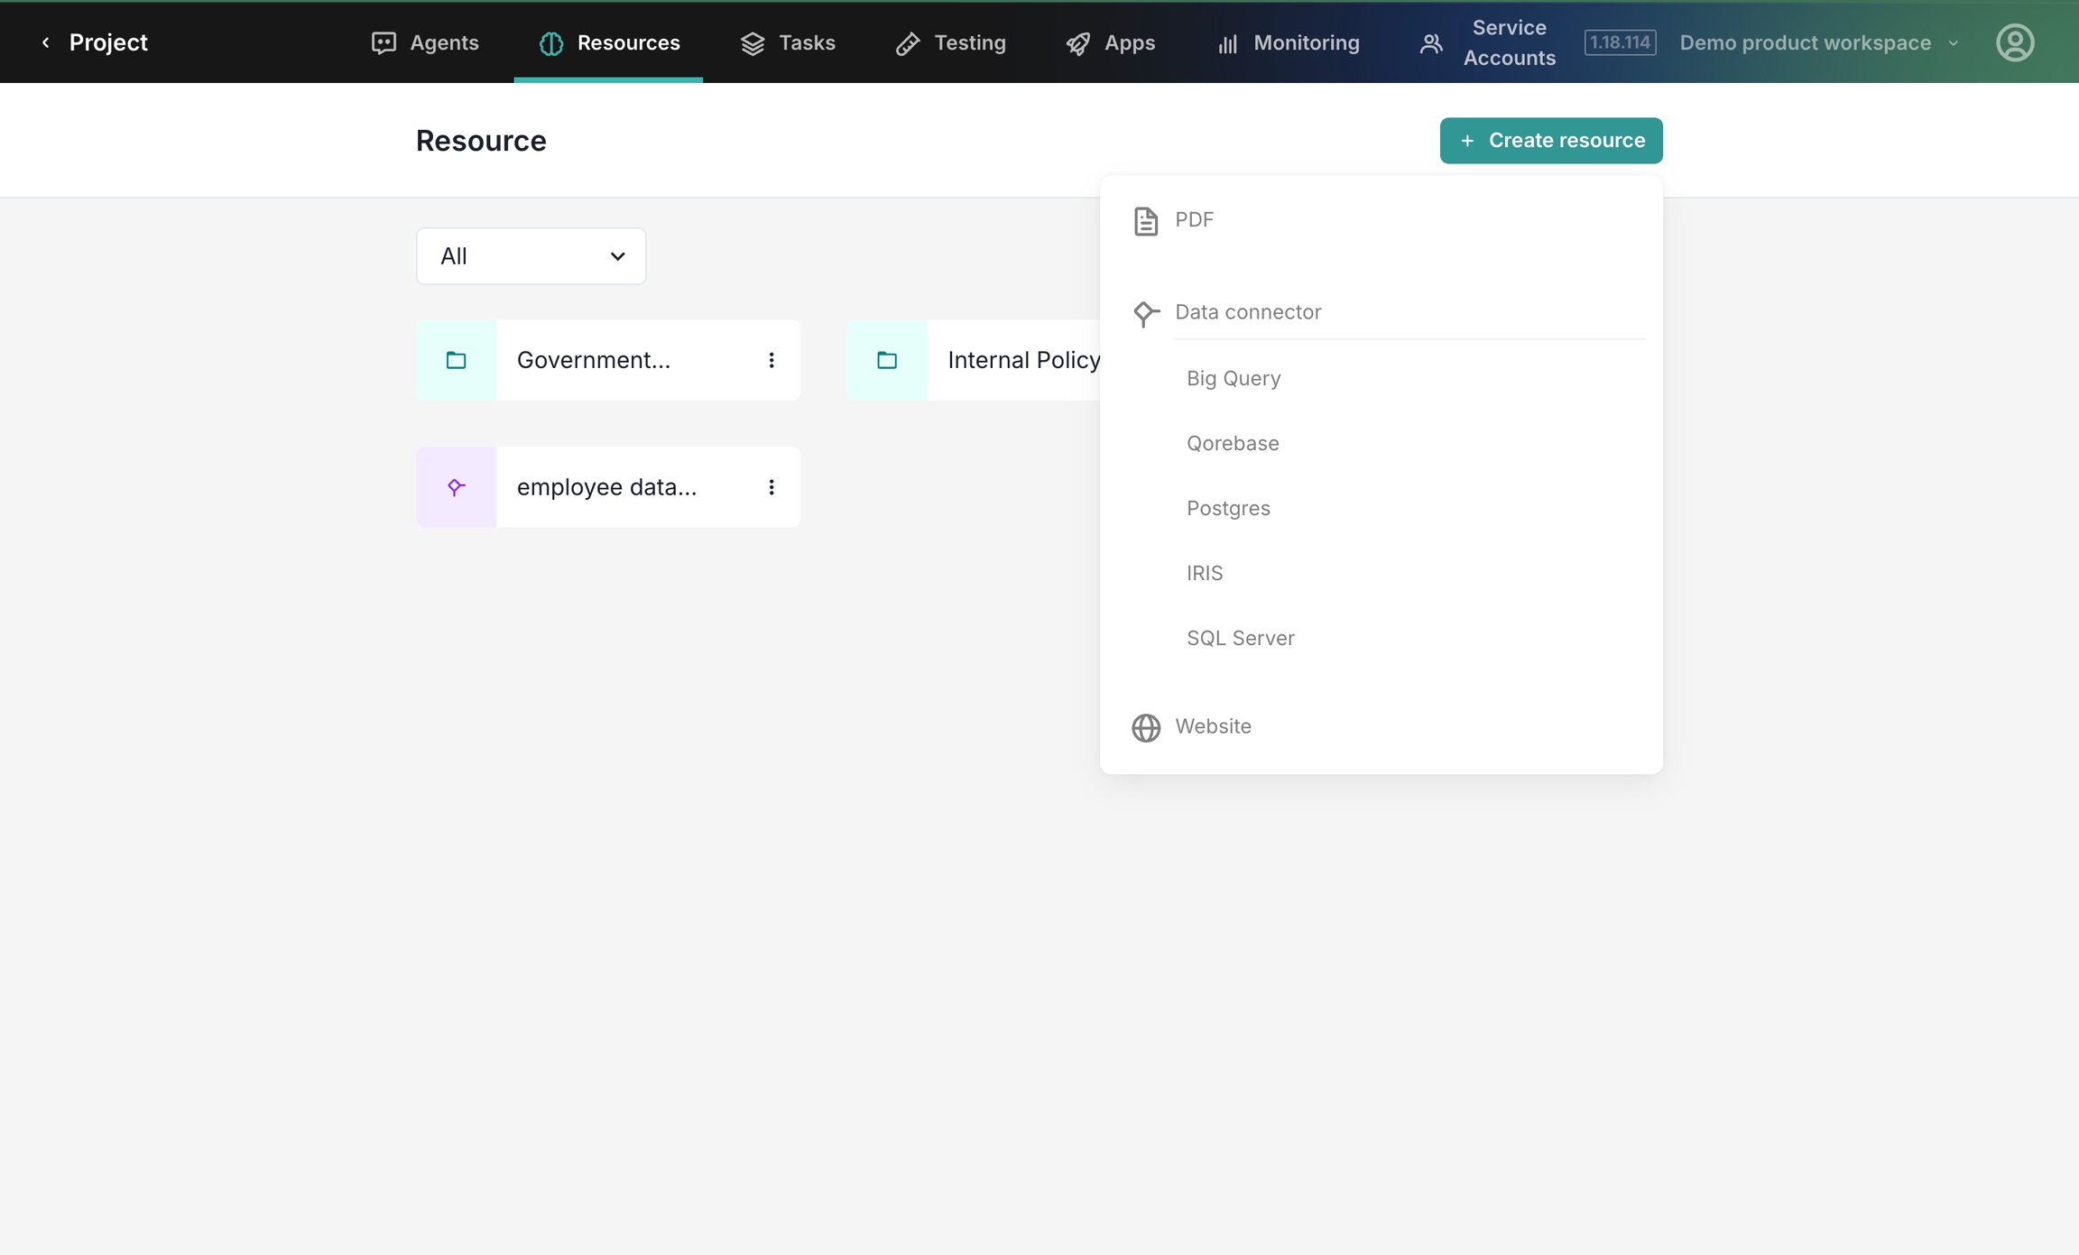Click the version 1.18.114 badge
This screenshot has height=1255, width=2079.
(1619, 42)
